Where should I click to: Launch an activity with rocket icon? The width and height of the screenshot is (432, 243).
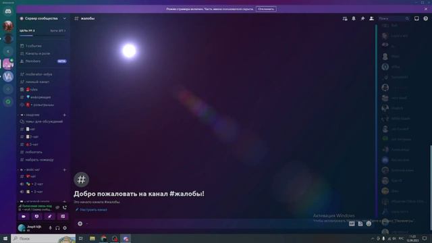[49, 216]
